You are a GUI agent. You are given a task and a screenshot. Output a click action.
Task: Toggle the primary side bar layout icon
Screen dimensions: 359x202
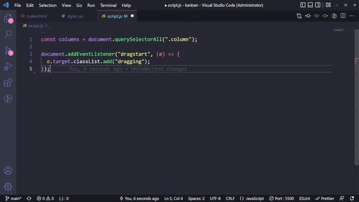303,5
